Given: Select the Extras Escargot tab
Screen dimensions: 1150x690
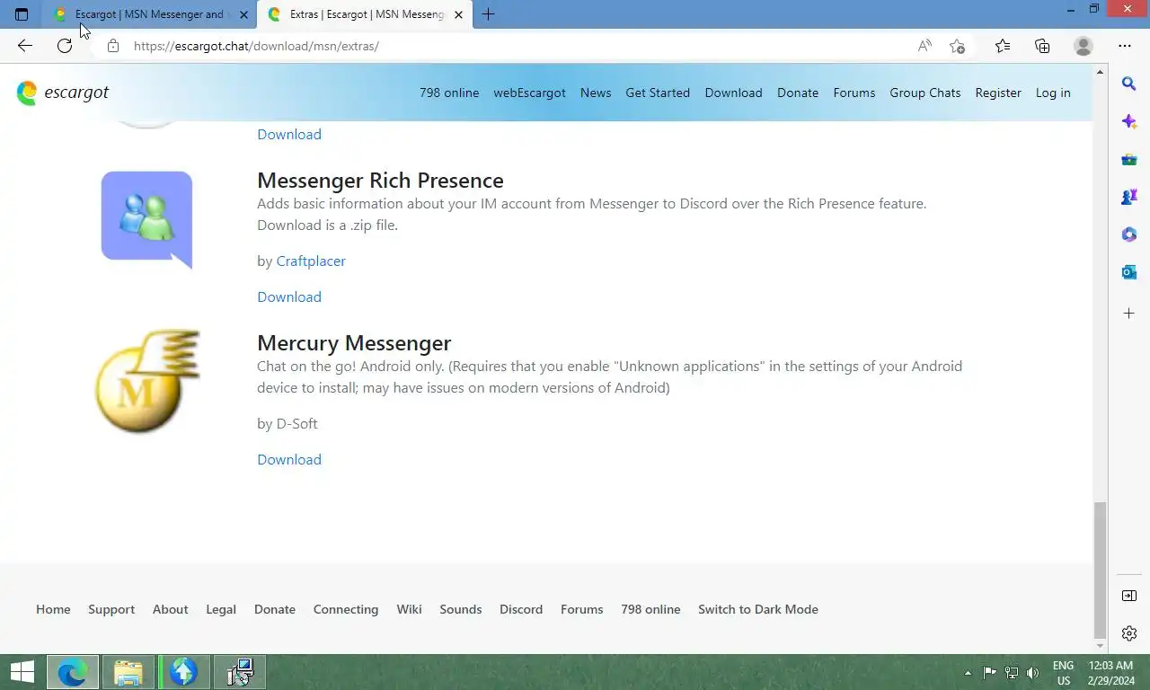Looking at the screenshot, I should [x=366, y=14].
